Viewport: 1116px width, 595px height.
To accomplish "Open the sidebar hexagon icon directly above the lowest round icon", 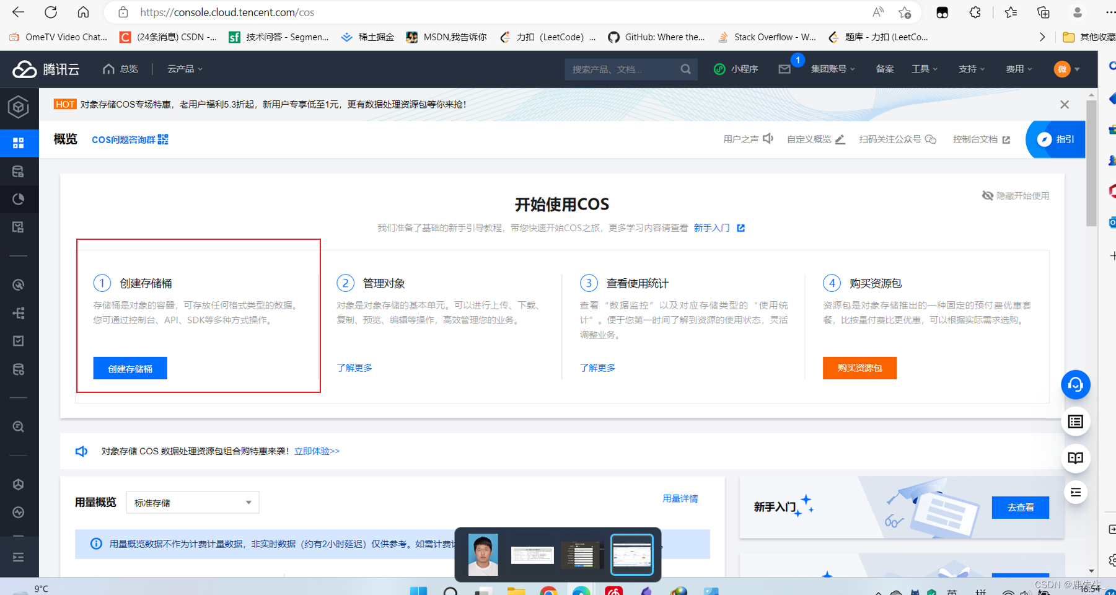I will pos(19,484).
